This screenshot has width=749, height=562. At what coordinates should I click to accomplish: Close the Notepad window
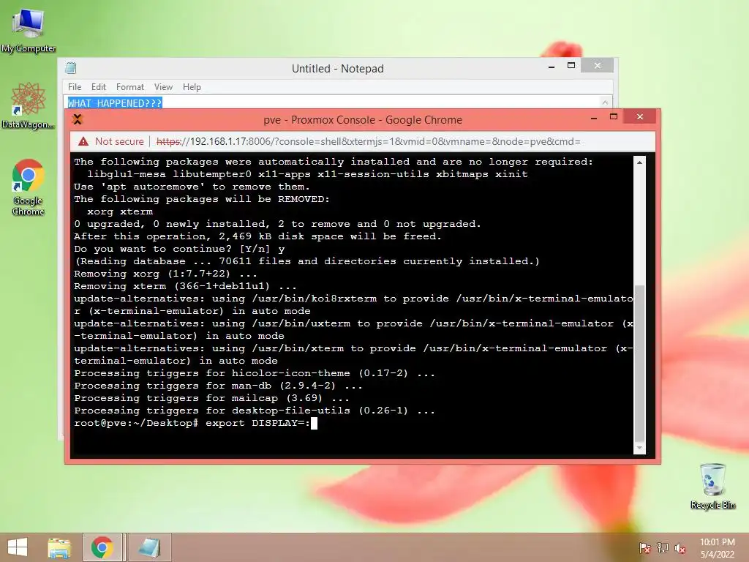(x=597, y=65)
